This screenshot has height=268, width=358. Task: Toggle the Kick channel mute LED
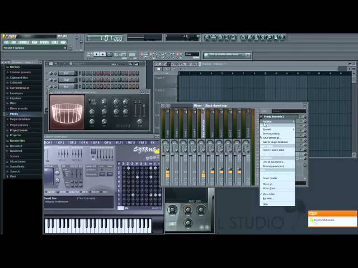(x=48, y=73)
